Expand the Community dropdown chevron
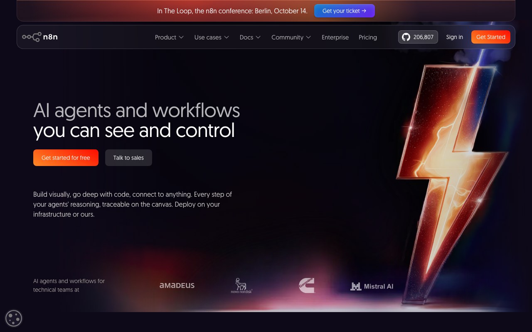This screenshot has width=532, height=332. [x=308, y=37]
